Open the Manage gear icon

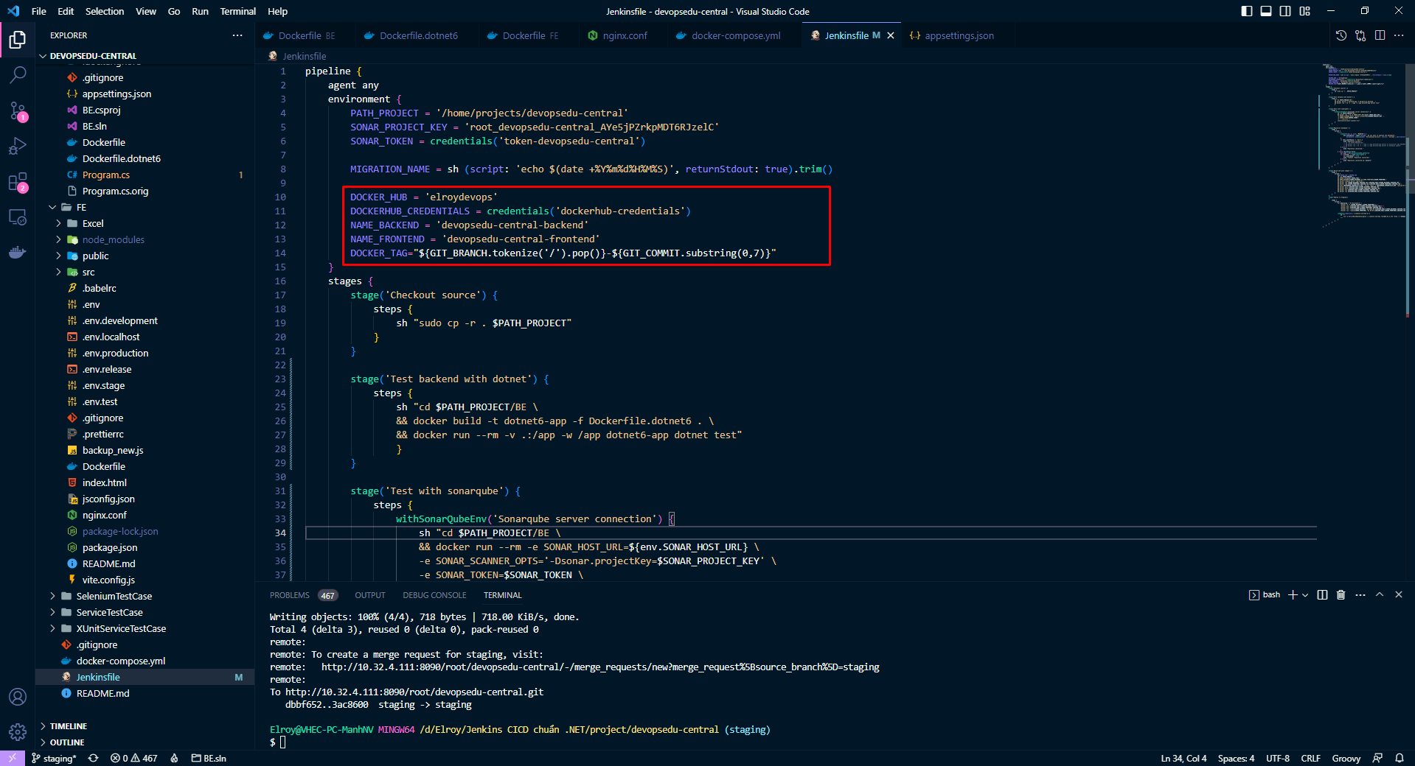[x=18, y=732]
